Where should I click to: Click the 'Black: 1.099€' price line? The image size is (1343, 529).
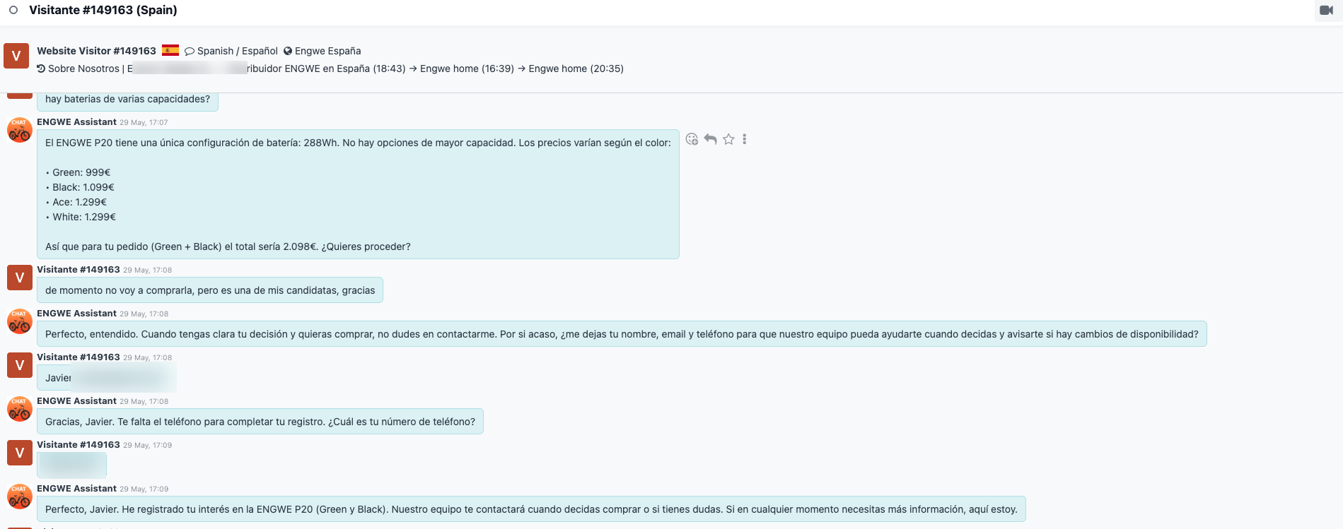pos(83,187)
